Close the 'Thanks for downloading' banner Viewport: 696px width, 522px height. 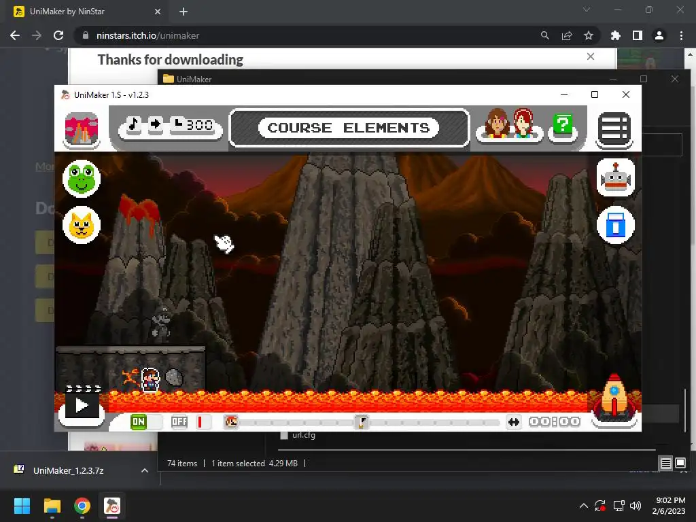click(591, 56)
